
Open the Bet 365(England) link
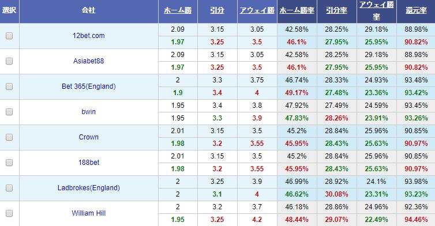tap(89, 86)
